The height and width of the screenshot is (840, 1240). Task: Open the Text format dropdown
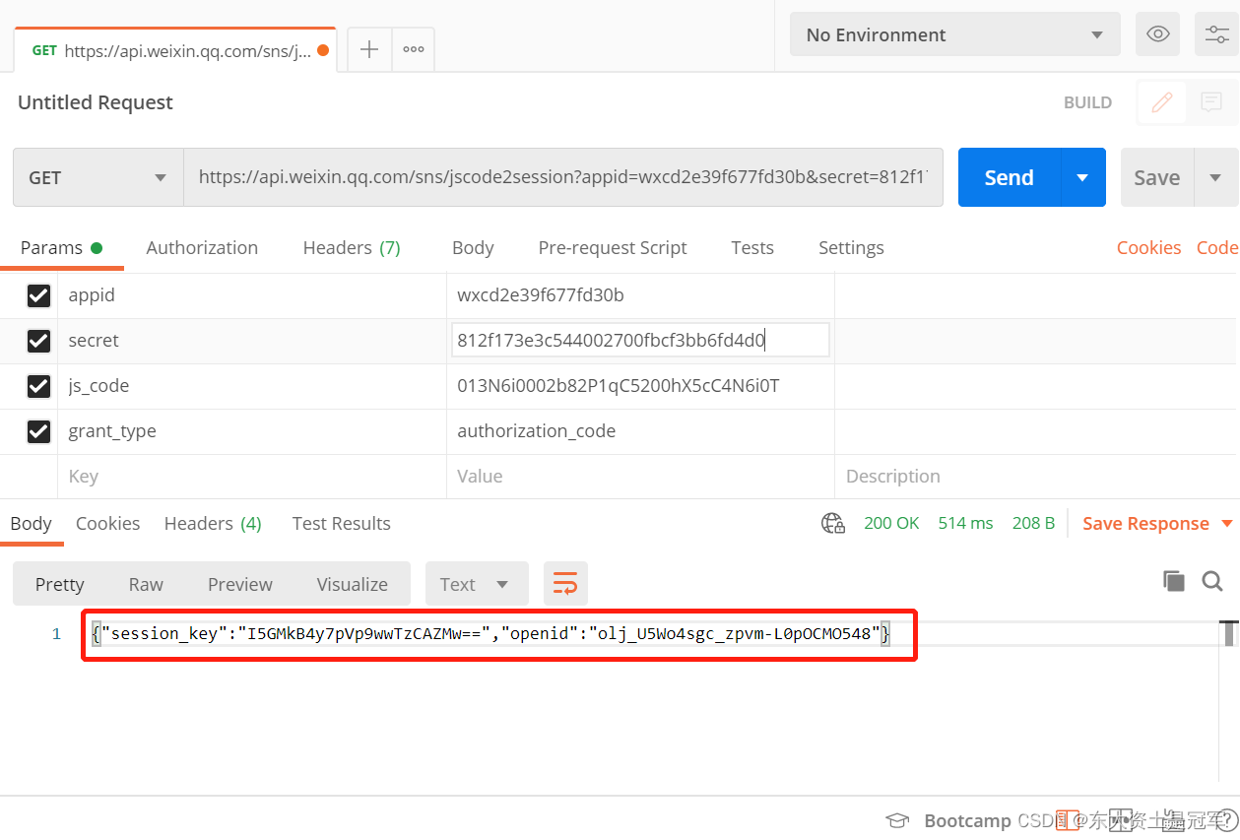[477, 584]
